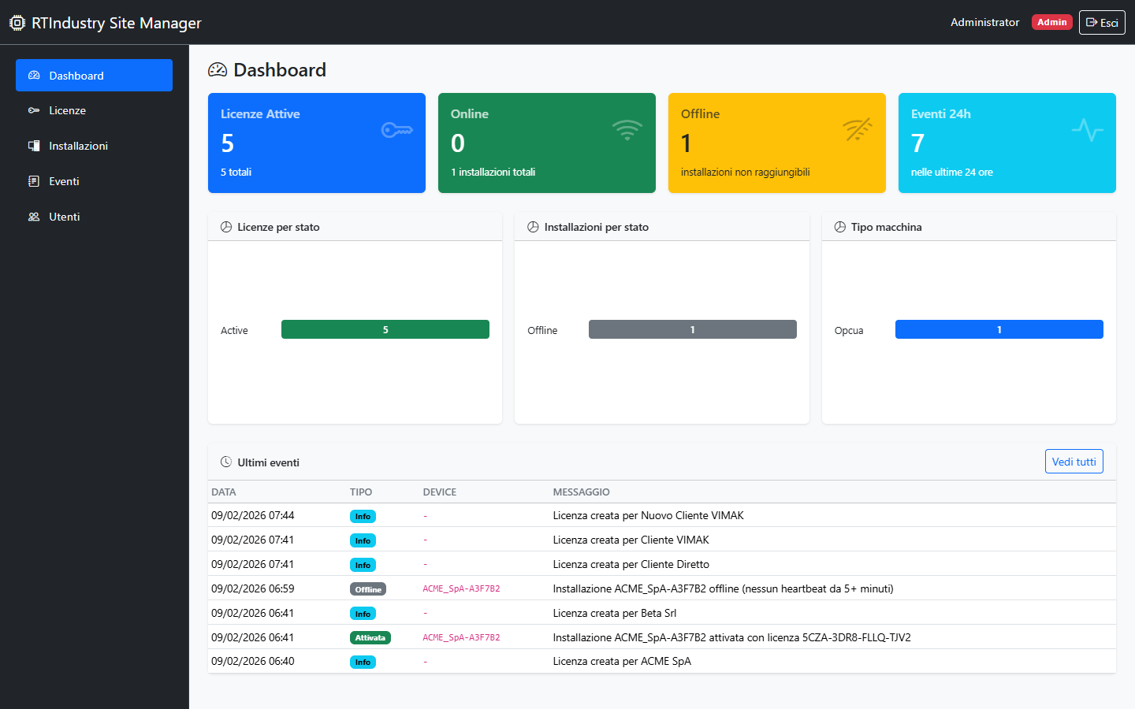Click the clock icon beside Ultimi eventi
This screenshot has width=1135, height=709.
[226, 462]
